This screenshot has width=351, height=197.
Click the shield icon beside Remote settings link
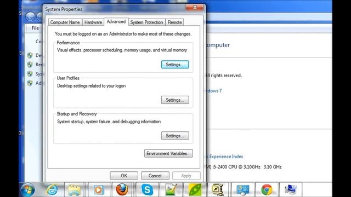(30, 65)
